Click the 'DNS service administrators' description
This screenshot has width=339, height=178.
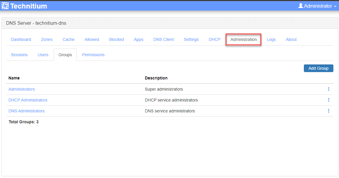point(170,111)
